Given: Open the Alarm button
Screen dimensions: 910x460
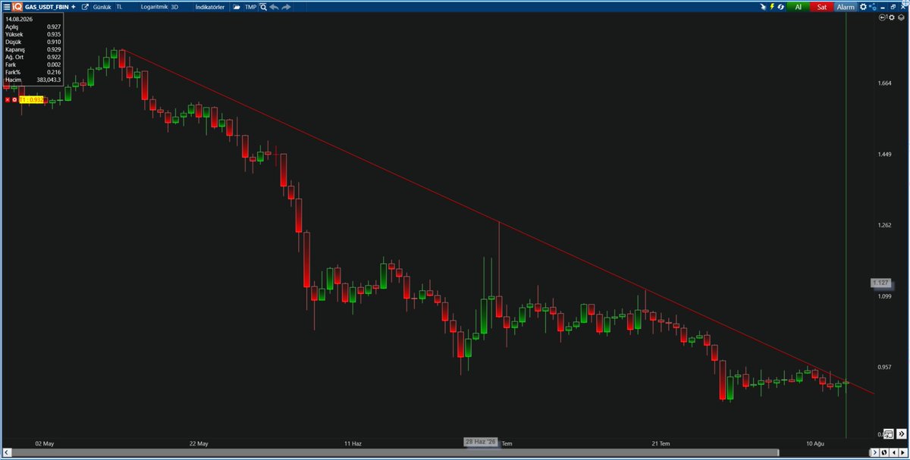Looking at the screenshot, I should tap(845, 7).
